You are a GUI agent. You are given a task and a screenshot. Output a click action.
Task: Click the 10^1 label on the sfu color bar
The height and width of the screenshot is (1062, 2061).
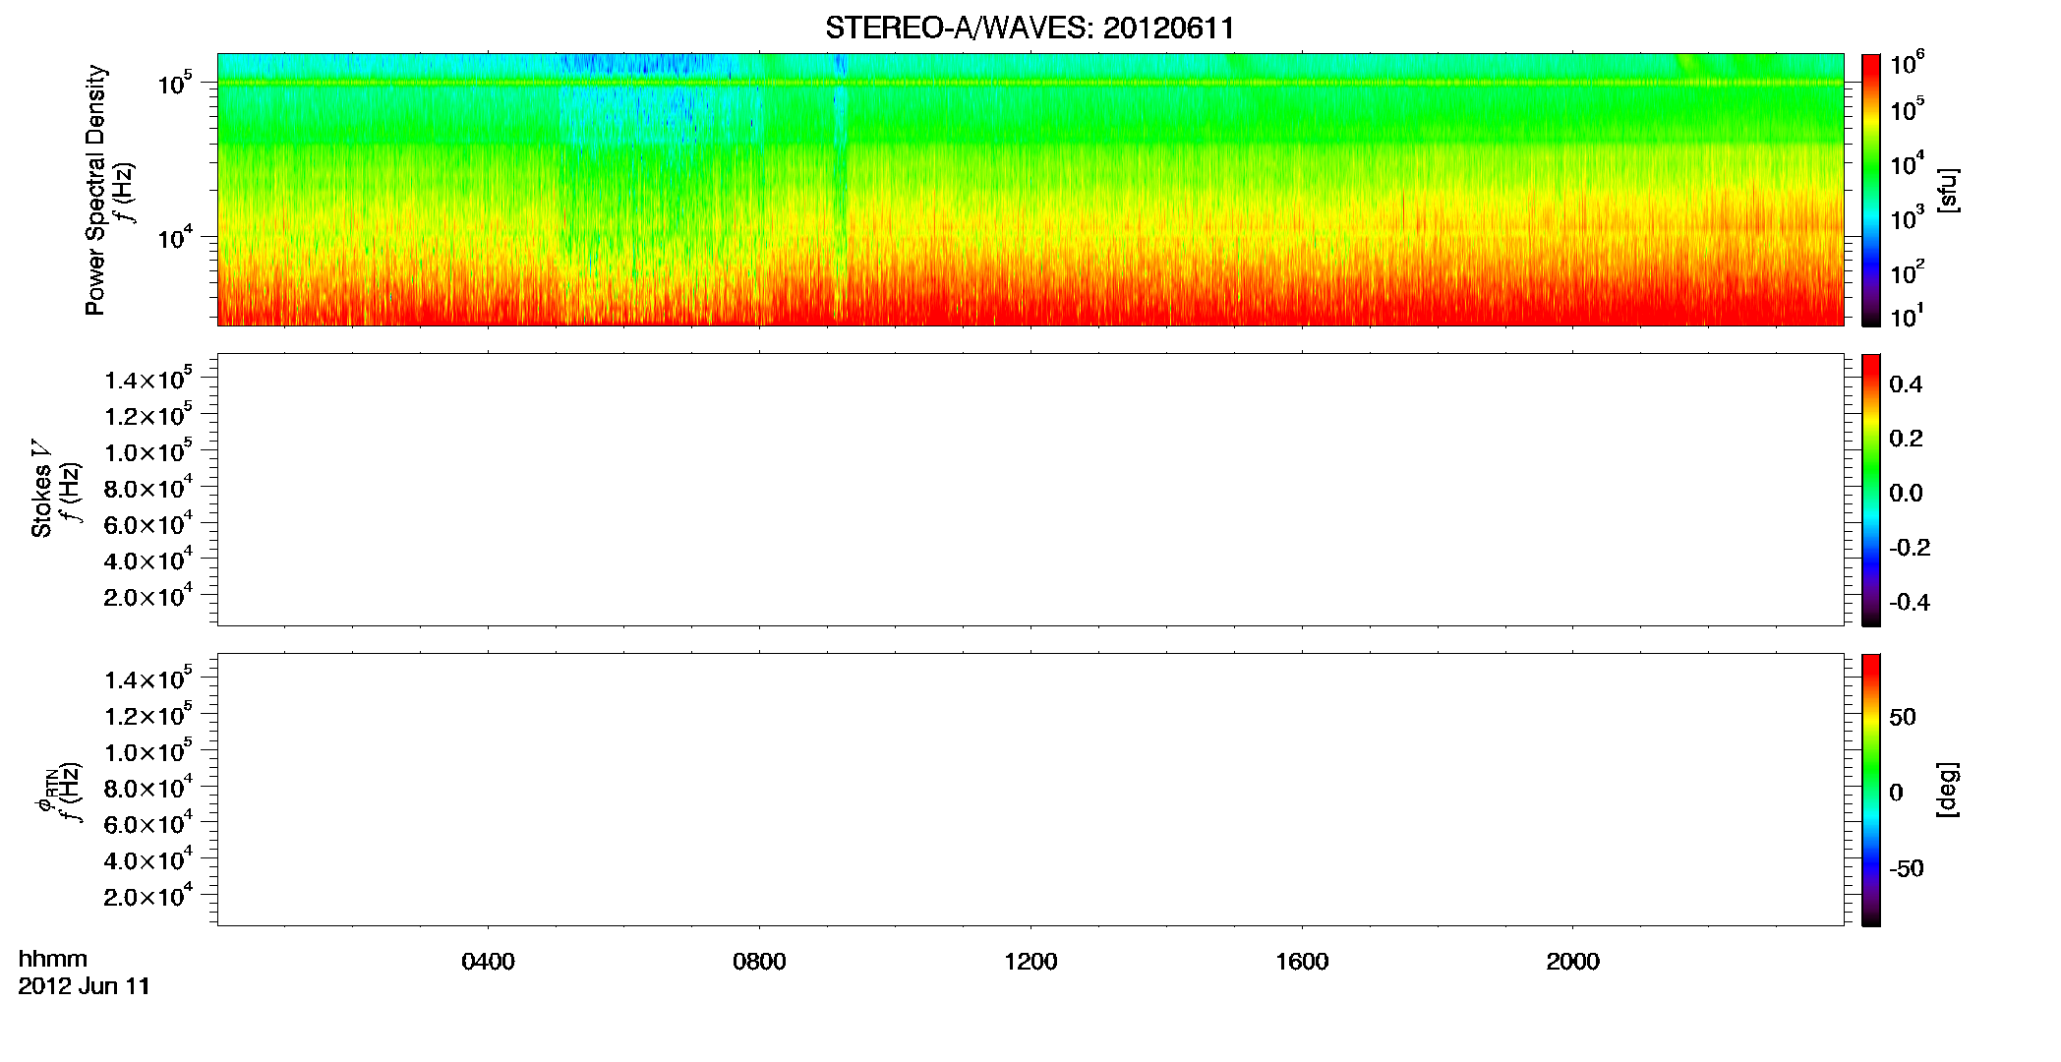coord(1908,316)
